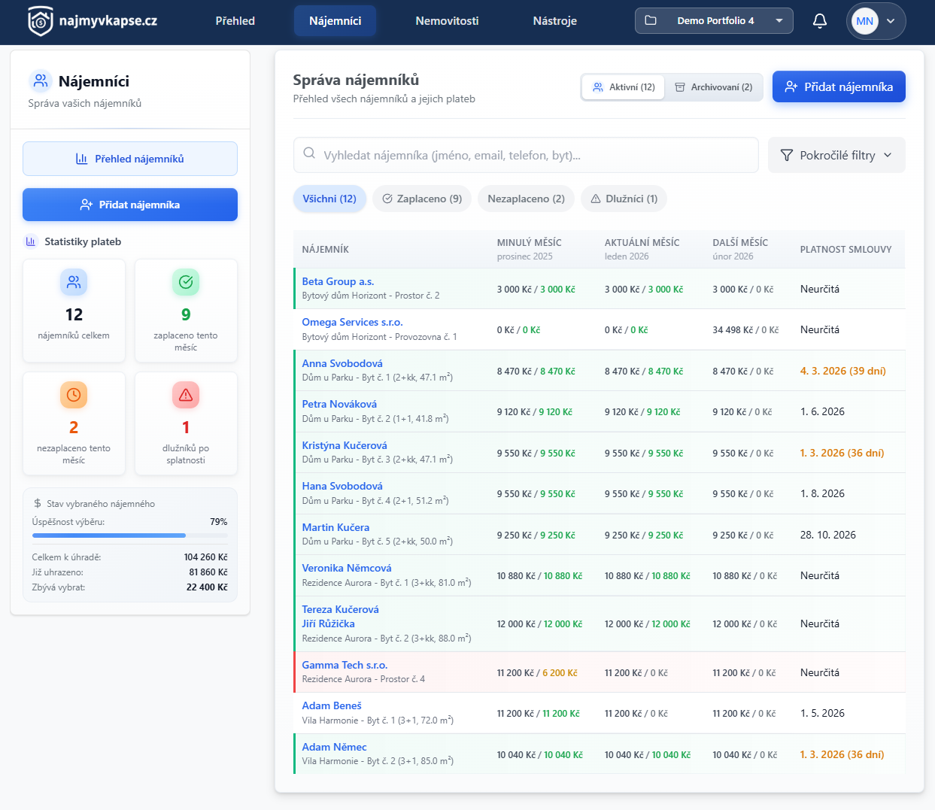Open notifications bell icon
This screenshot has height=810, width=935.
coord(820,21)
